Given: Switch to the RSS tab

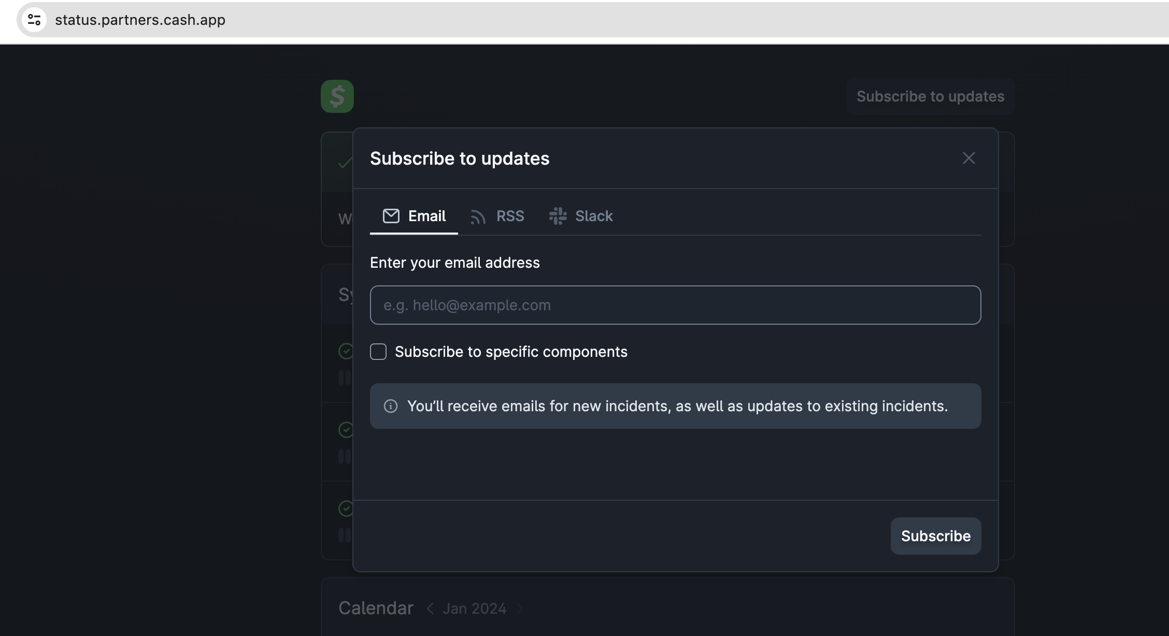Looking at the screenshot, I should [x=510, y=216].
